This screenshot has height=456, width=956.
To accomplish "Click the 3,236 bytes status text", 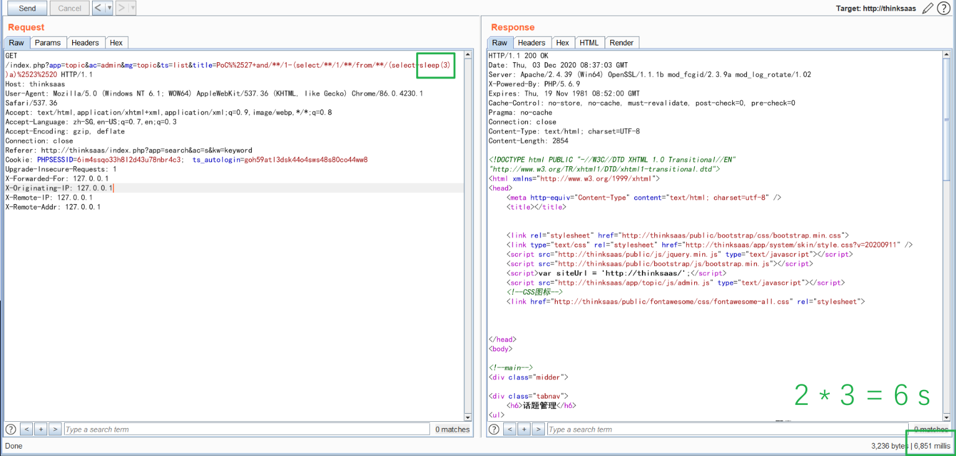I will point(890,446).
